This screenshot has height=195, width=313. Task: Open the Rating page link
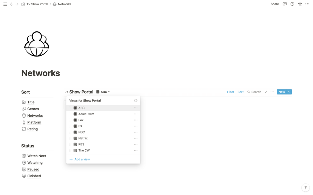(x=32, y=129)
